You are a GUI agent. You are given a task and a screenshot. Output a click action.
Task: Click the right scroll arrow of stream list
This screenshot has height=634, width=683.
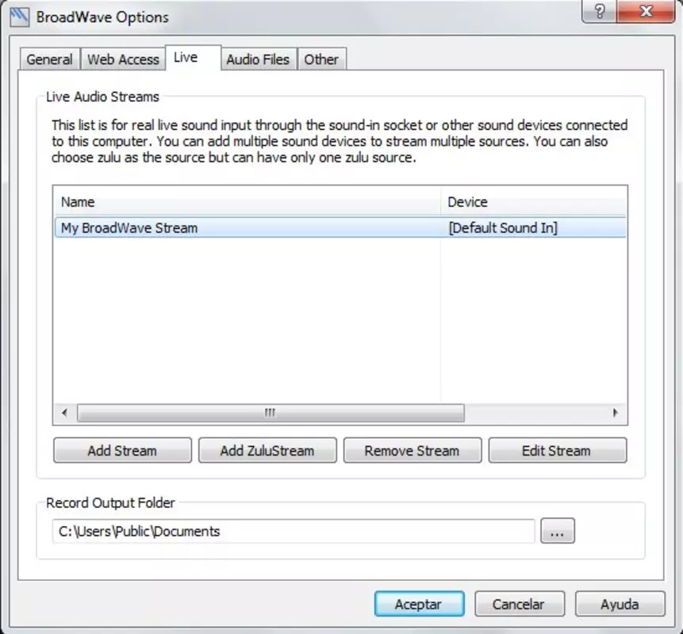point(615,413)
